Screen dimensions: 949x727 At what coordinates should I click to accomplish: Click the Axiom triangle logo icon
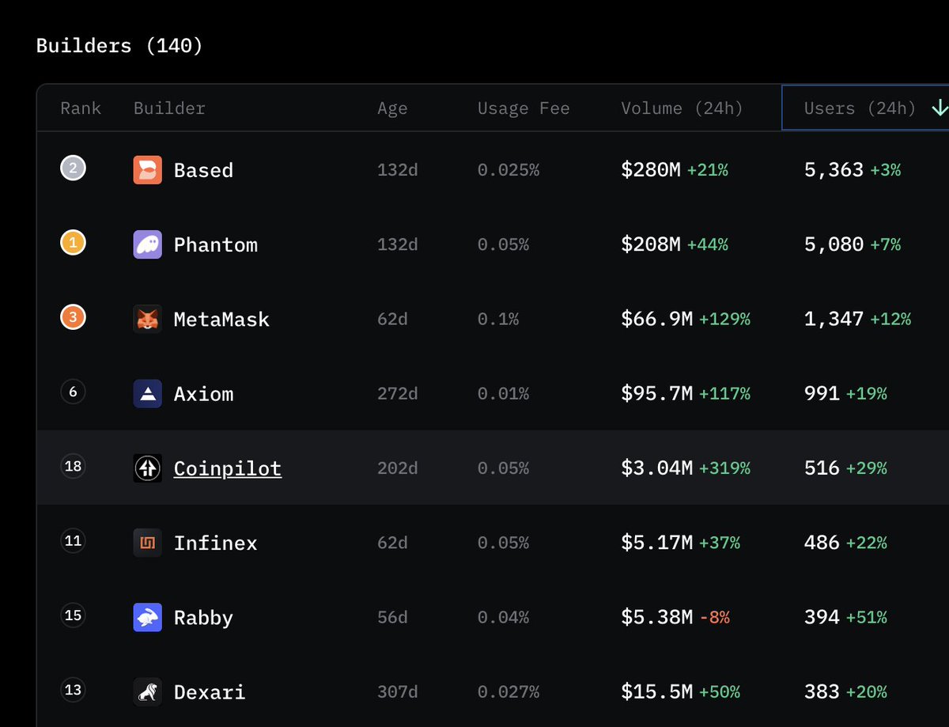point(148,393)
